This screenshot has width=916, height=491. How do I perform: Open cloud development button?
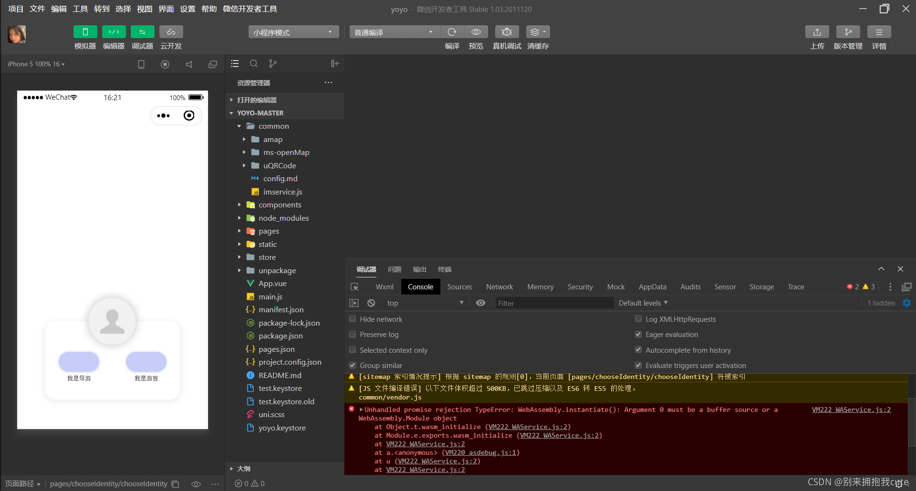click(171, 32)
